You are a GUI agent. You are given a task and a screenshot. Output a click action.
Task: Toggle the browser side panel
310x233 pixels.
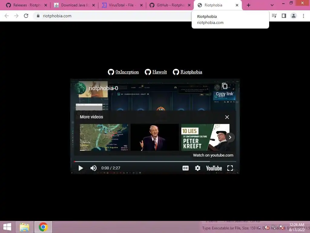(x=284, y=16)
